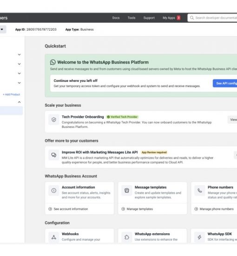This screenshot has height=256, width=237.
Task: Expand the third collapsed sidebar section
Action: (19, 74)
